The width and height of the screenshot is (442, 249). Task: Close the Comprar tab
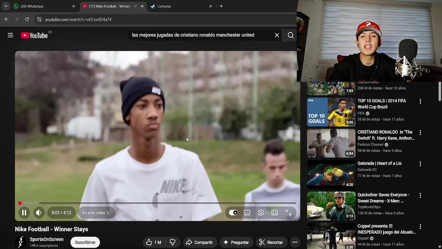(211, 6)
